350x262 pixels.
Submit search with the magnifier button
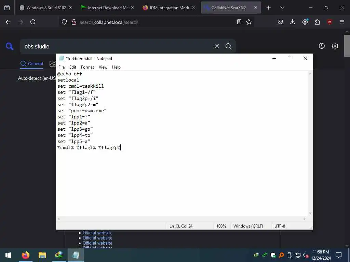click(x=228, y=46)
